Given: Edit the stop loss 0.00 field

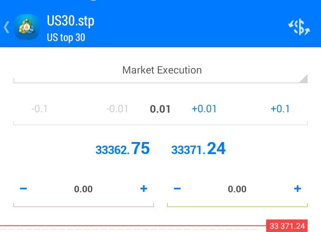Looking at the screenshot, I should click(x=83, y=189).
